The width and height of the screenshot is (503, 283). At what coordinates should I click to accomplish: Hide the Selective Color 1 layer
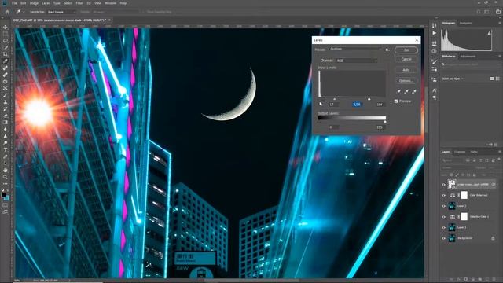point(443,217)
